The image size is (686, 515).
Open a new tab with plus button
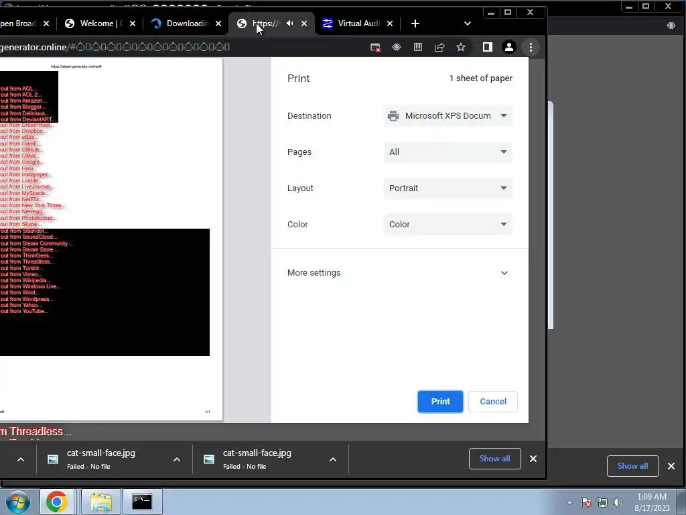415,23
